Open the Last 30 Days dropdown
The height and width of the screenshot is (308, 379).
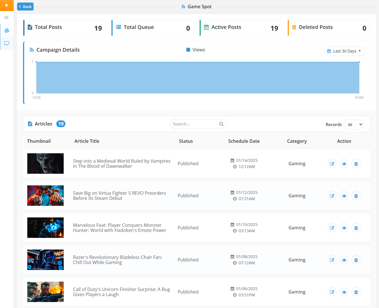tap(344, 51)
